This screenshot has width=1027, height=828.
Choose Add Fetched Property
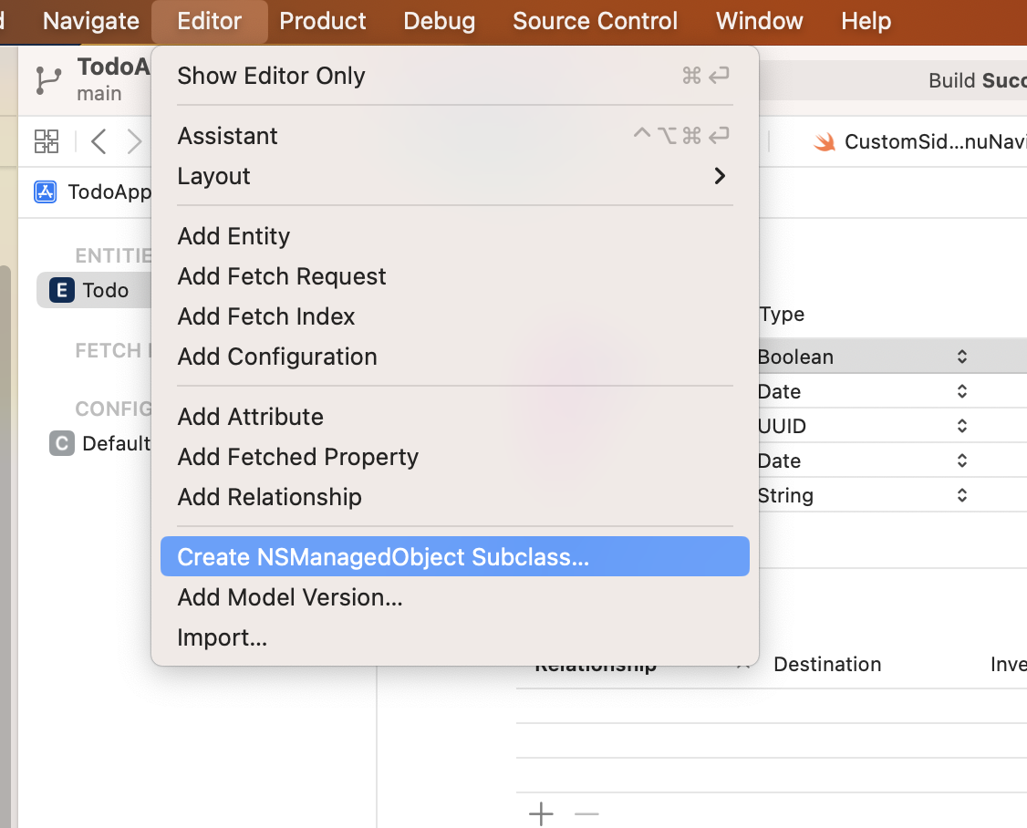click(454, 457)
